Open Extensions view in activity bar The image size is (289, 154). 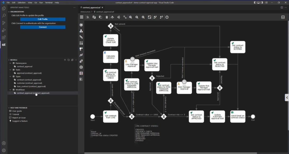[4, 37]
